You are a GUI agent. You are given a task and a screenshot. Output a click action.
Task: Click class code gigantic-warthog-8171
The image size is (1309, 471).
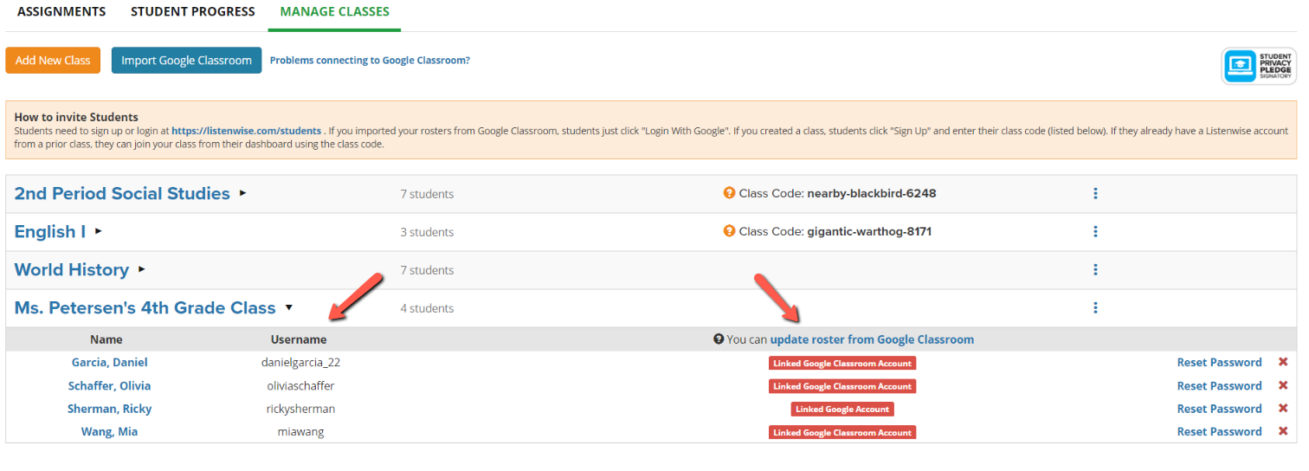click(869, 232)
